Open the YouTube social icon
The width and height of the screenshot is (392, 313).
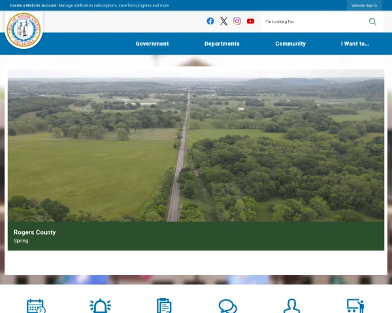tap(250, 21)
